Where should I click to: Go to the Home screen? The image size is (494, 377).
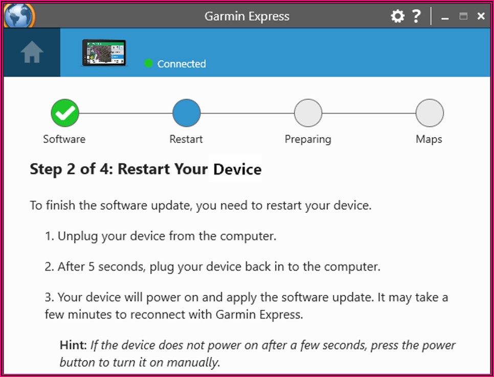[x=32, y=53]
